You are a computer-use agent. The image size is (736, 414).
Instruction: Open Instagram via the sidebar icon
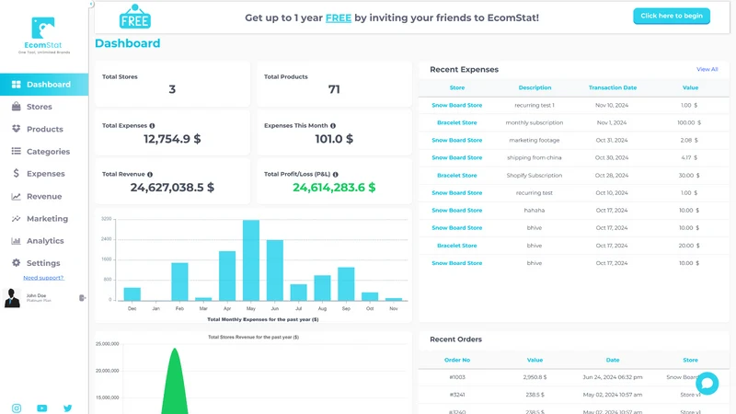click(17, 408)
